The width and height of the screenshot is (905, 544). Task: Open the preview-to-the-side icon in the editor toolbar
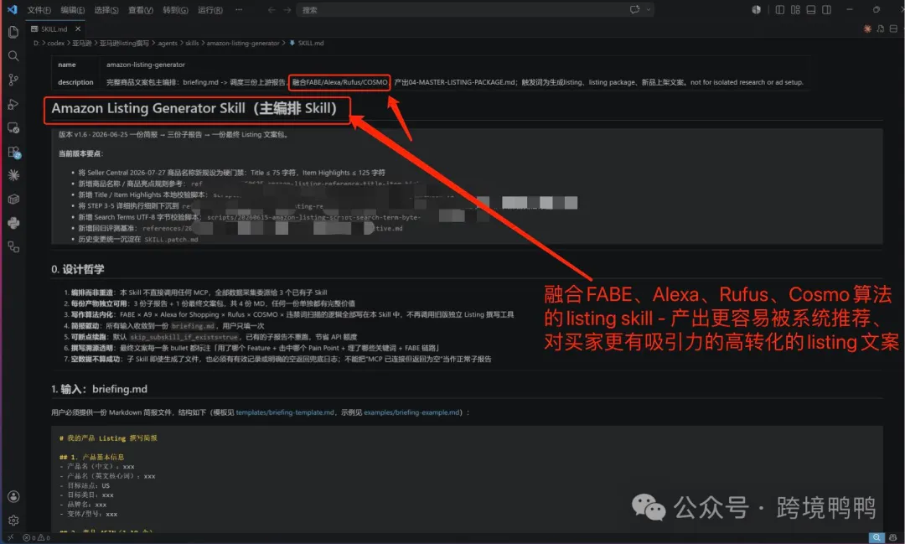point(880,28)
